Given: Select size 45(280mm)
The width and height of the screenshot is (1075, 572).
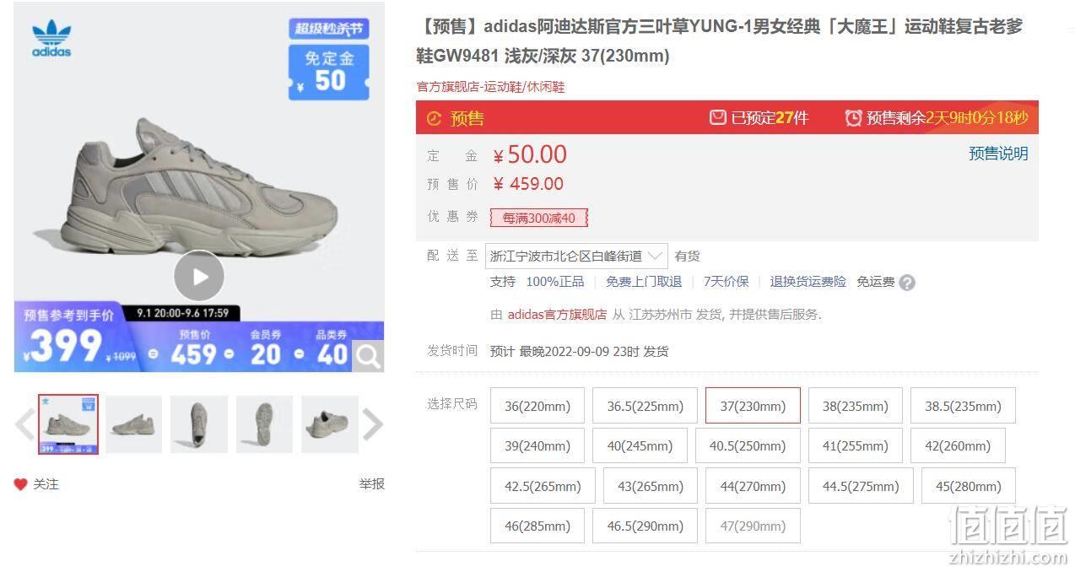Looking at the screenshot, I should coord(968,486).
